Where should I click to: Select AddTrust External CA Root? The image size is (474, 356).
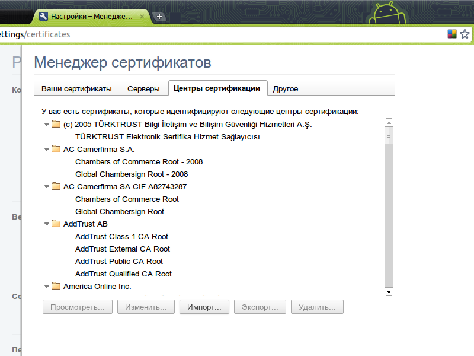123,249
